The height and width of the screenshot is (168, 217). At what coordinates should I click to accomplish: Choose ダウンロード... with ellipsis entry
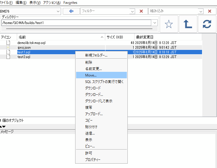click(101, 94)
